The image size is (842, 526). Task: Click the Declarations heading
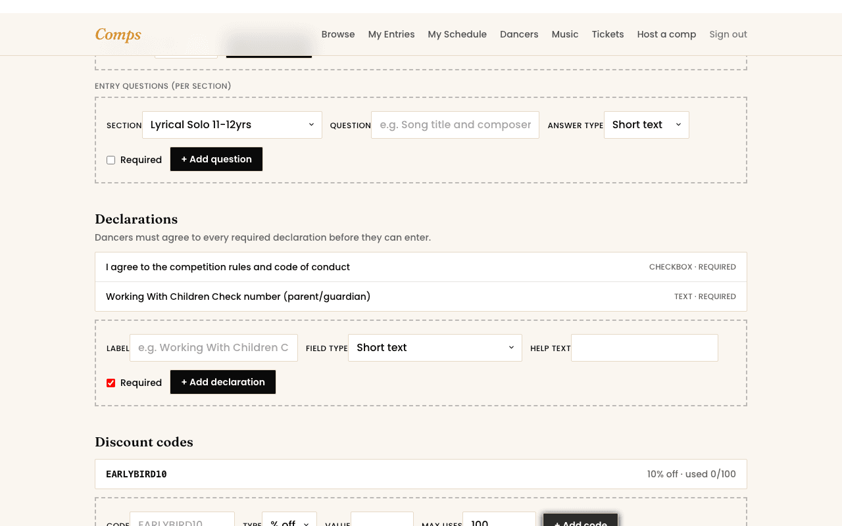(x=136, y=219)
